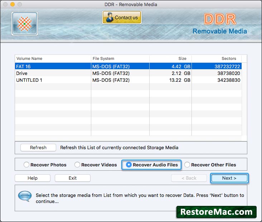Click the disabled < Back button
Image resolution: width=262 pixels, height=222 pixels.
189,178
